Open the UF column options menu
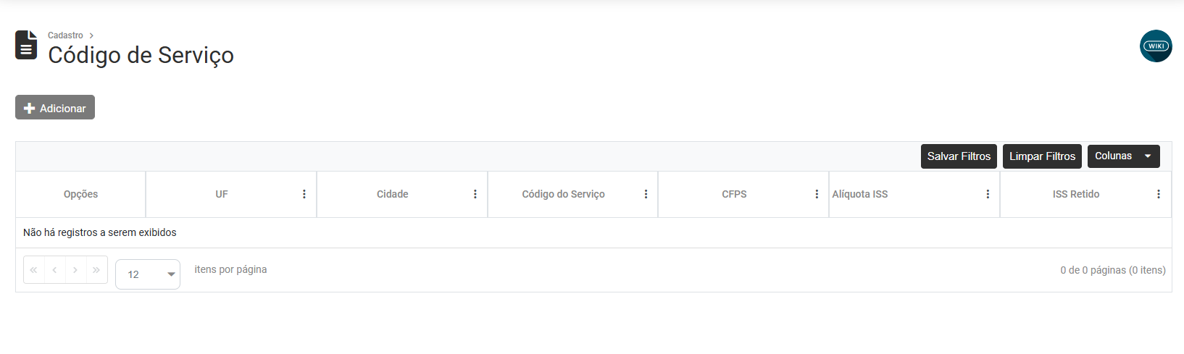Image resolution: width=1184 pixels, height=354 pixels. click(304, 194)
